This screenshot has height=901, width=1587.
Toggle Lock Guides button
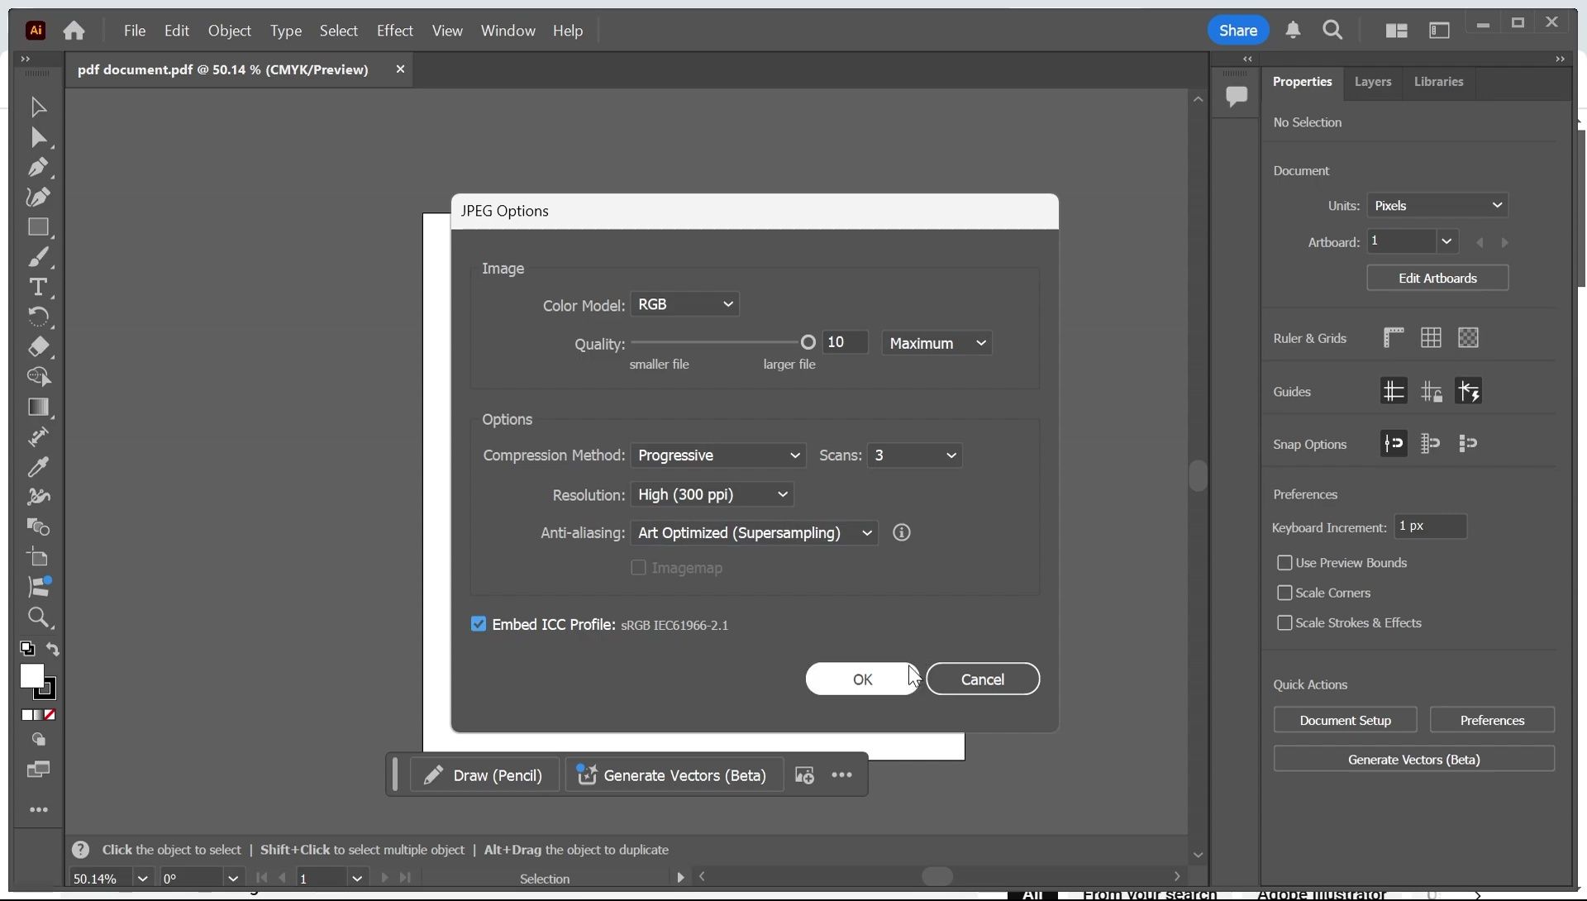pos(1431,391)
